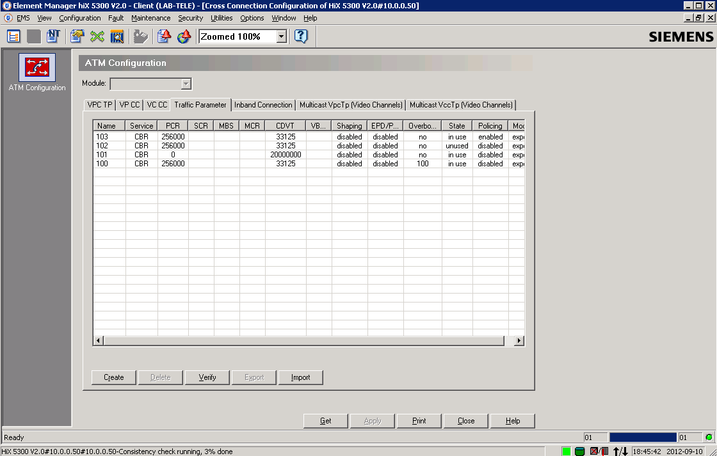The image size is (717, 456).
Task: Select the row named 100
Action: (309, 164)
